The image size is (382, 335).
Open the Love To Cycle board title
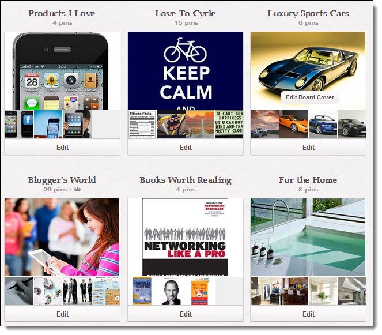tap(186, 13)
